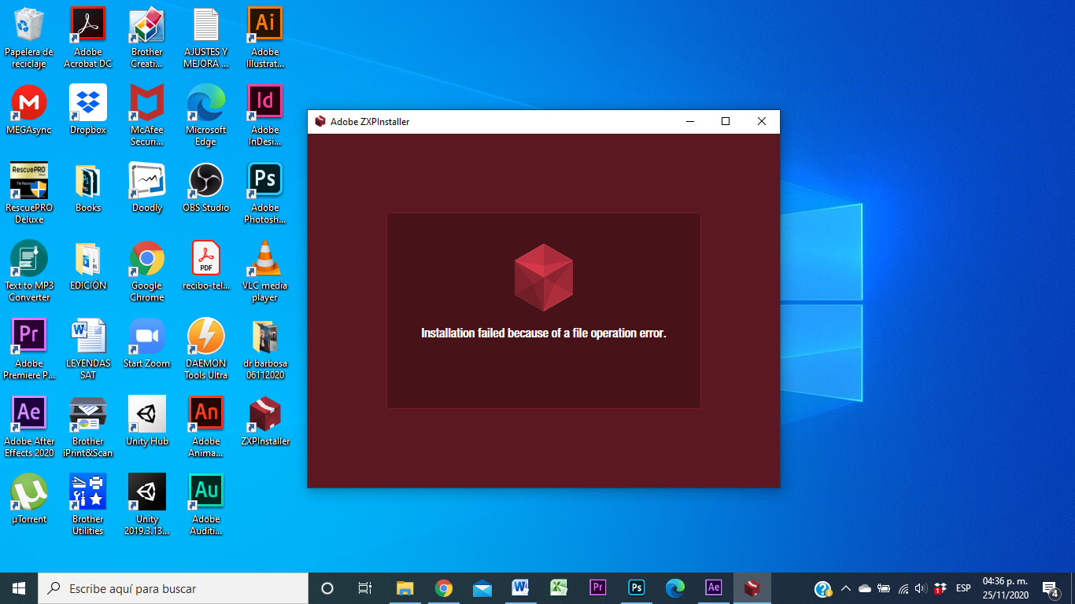
Task: Open the OneDrive cloud tray icon
Action: tap(865, 588)
